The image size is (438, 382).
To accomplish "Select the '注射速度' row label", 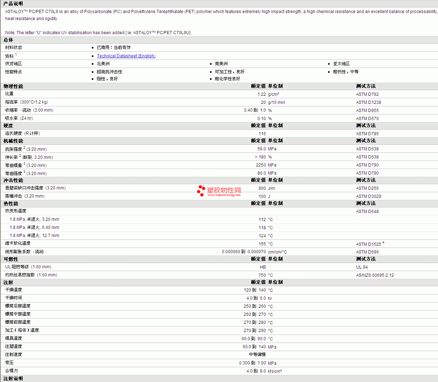I will 14,355.
